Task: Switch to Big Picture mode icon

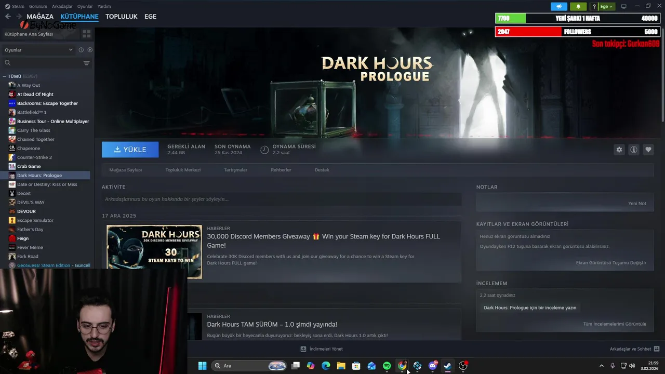Action: [x=624, y=7]
